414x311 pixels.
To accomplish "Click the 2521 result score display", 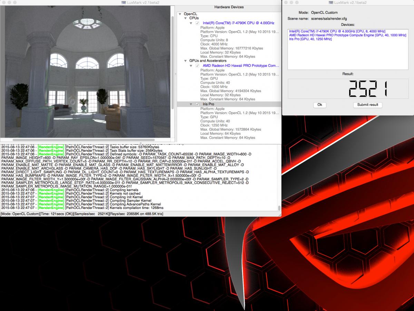I will [x=348, y=89].
